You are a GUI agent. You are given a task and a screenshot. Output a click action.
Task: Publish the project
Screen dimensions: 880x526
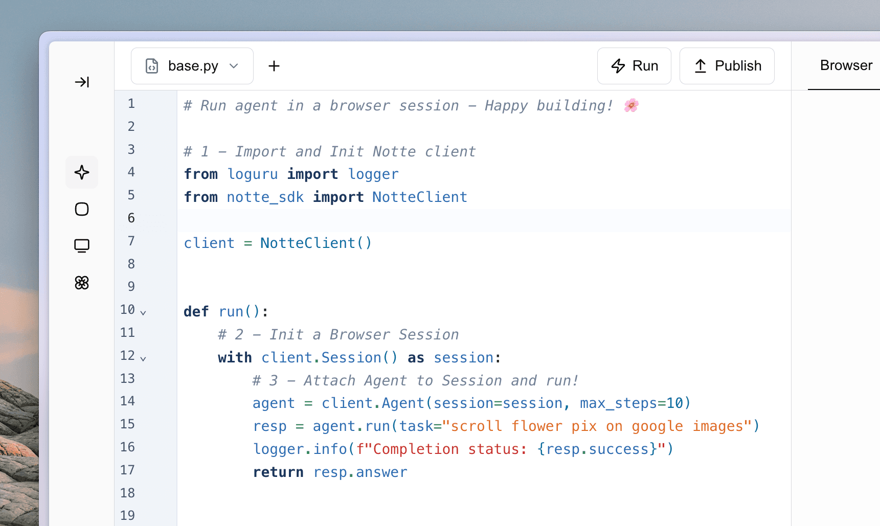coord(727,65)
